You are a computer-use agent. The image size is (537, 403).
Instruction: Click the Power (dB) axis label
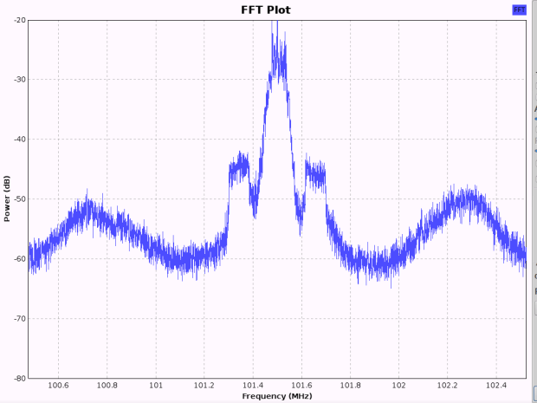click(7, 198)
